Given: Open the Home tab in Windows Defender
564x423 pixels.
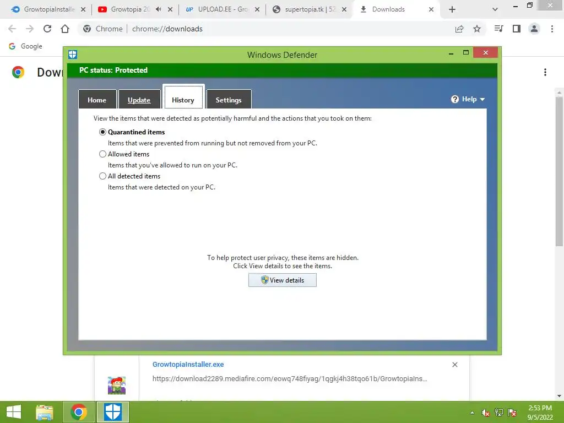Looking at the screenshot, I should (x=97, y=100).
